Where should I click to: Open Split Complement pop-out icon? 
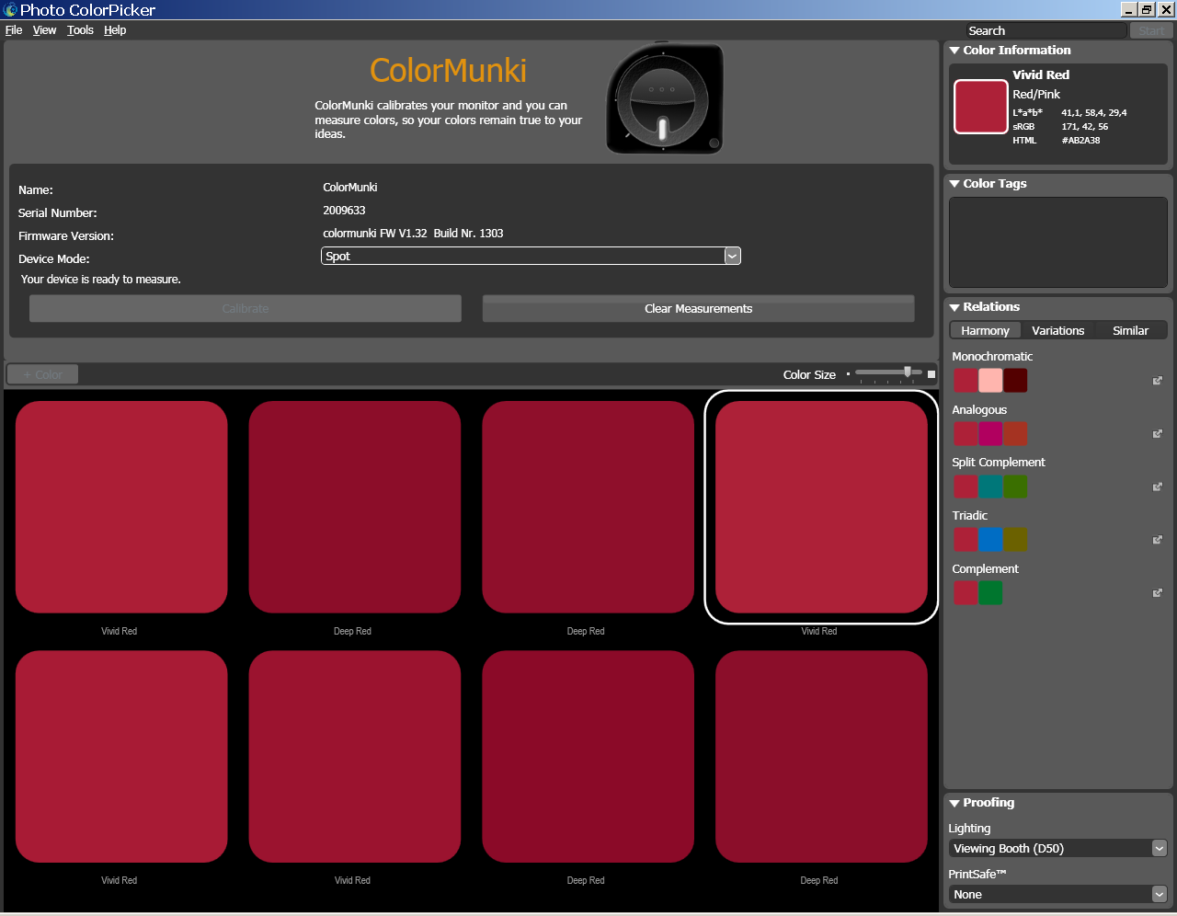(1158, 487)
